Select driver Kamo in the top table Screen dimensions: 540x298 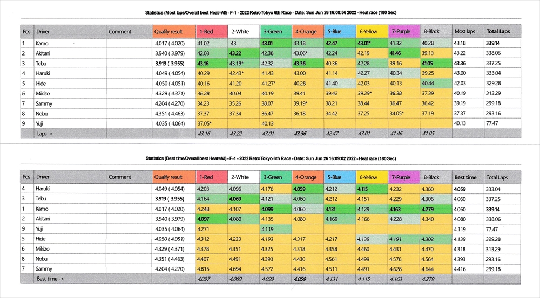[43, 43]
